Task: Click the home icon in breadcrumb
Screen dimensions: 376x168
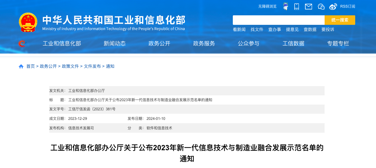Action: [x=21, y=67]
